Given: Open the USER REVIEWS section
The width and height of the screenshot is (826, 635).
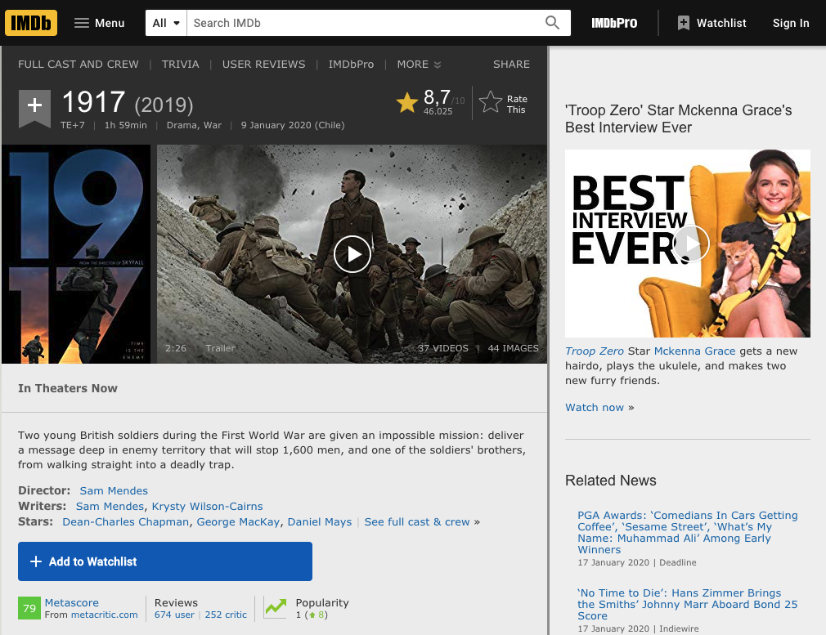Looking at the screenshot, I should tap(263, 64).
